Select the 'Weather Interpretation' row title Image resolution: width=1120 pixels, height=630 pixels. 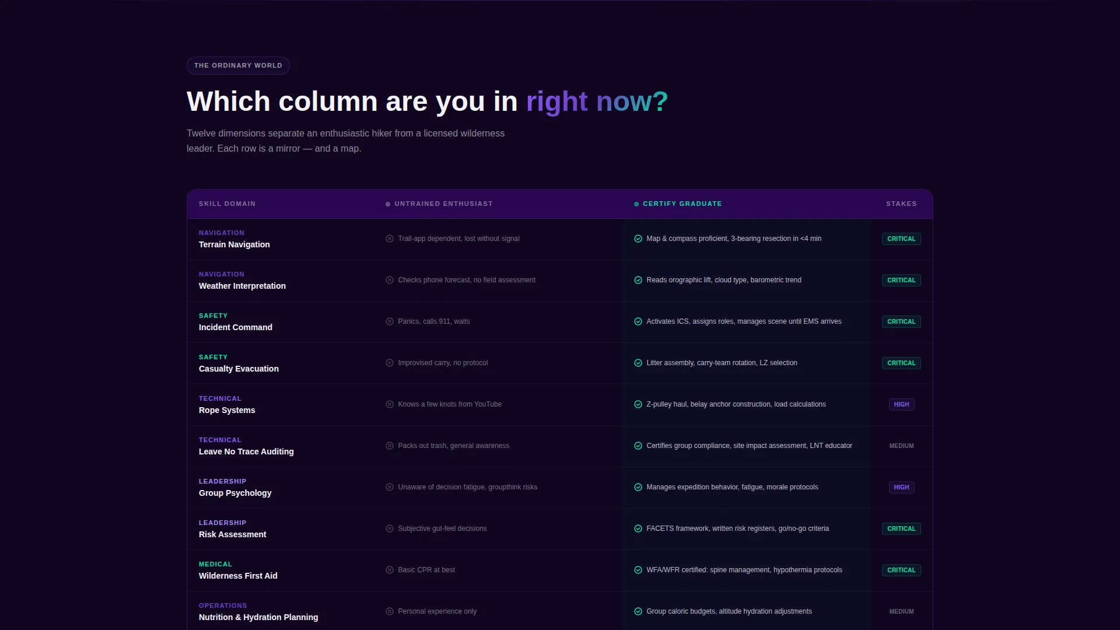pyautogui.click(x=242, y=286)
